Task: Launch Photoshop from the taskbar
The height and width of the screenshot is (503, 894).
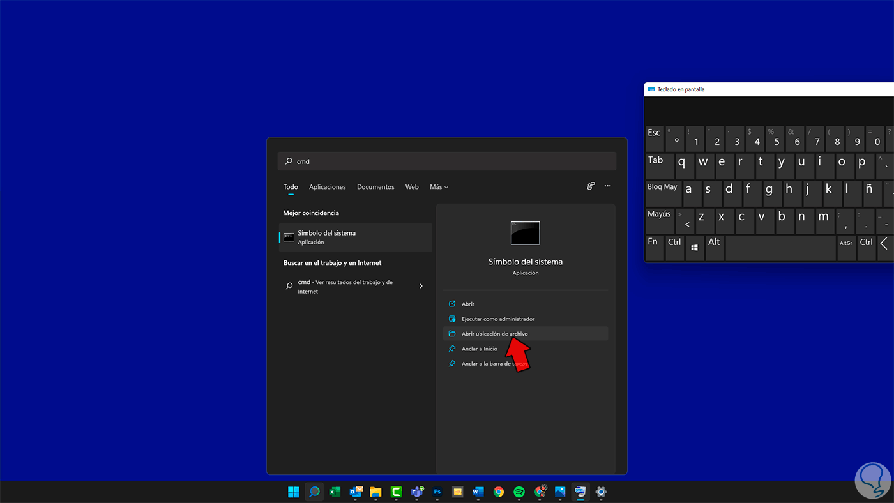Action: click(437, 492)
